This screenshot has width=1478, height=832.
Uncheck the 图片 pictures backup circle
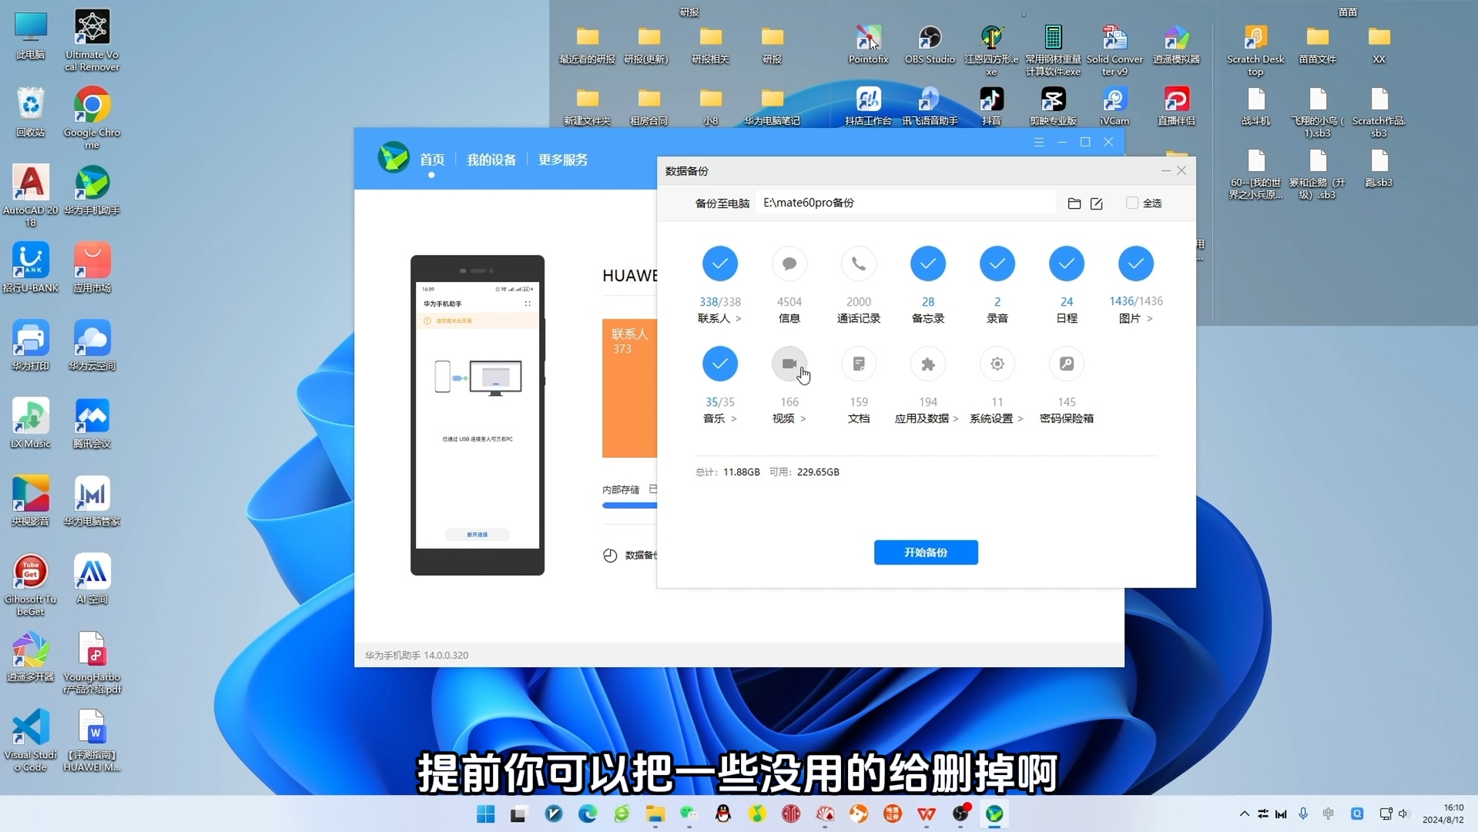[x=1135, y=264]
